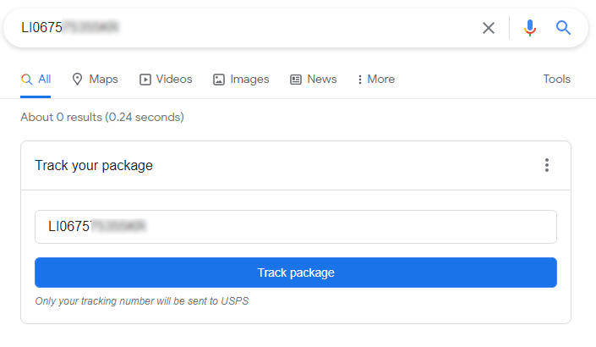Click the Videos play icon

(145, 80)
